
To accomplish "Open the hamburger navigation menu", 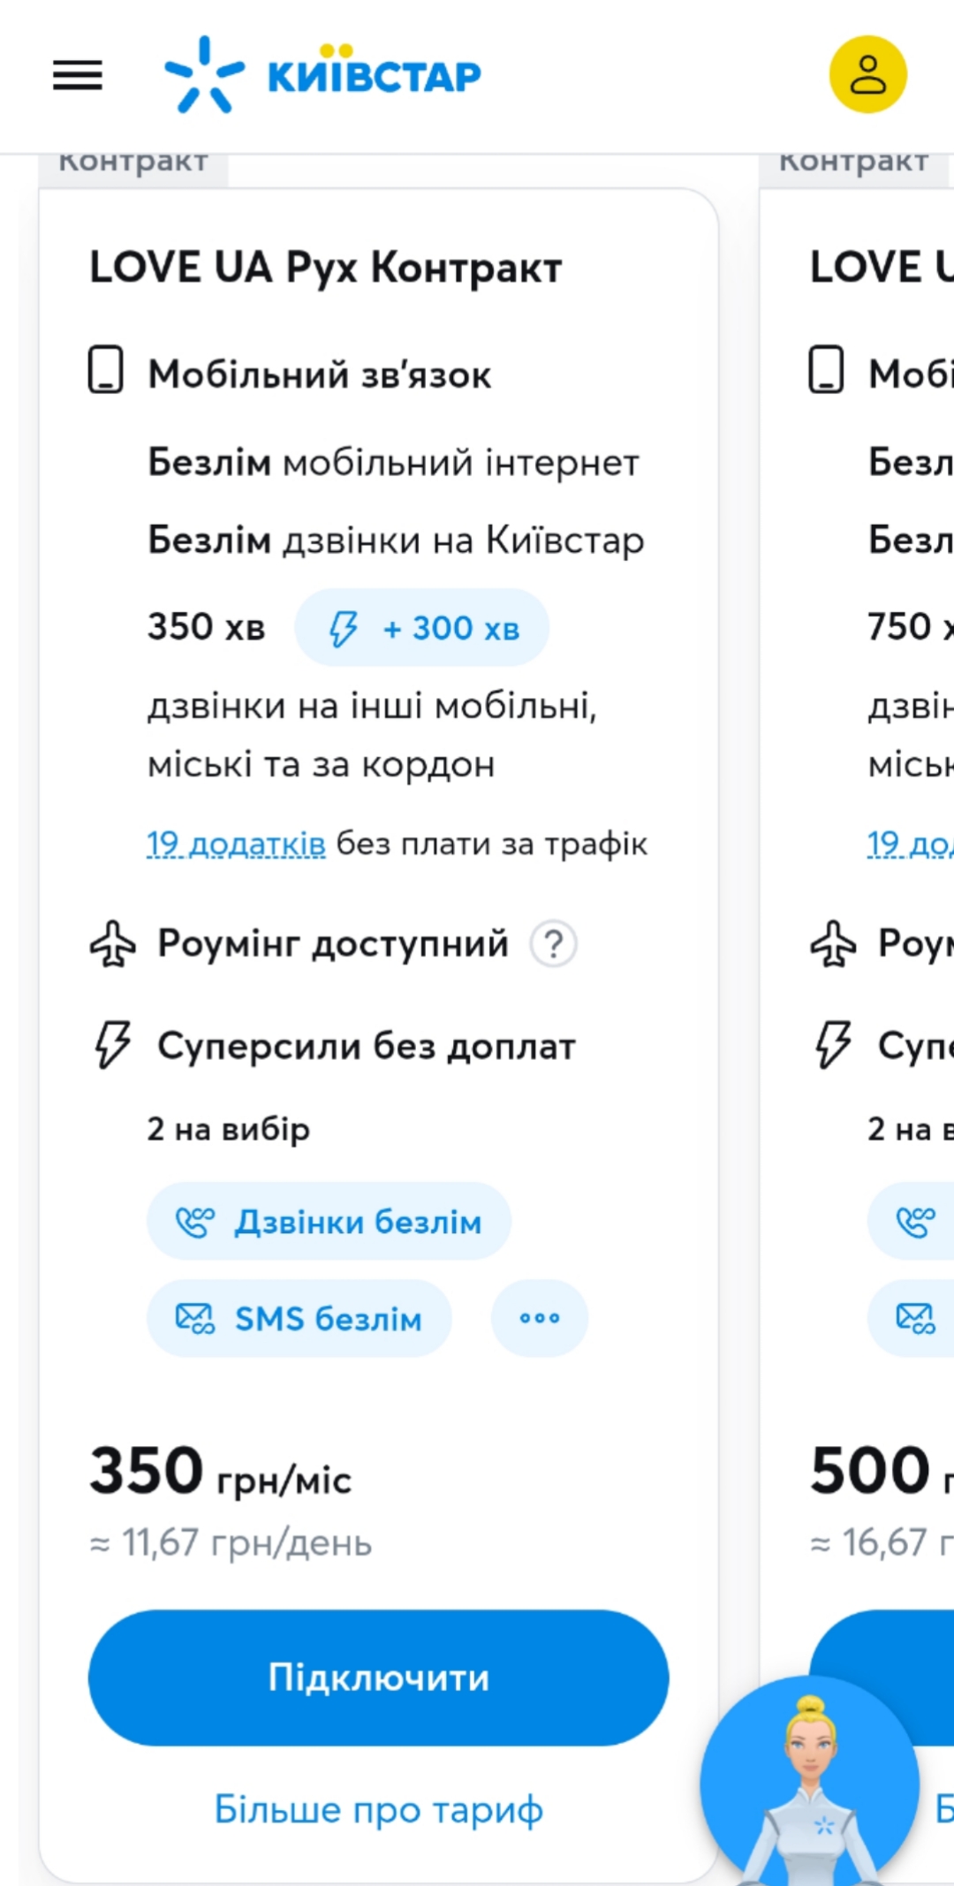I will [x=78, y=75].
